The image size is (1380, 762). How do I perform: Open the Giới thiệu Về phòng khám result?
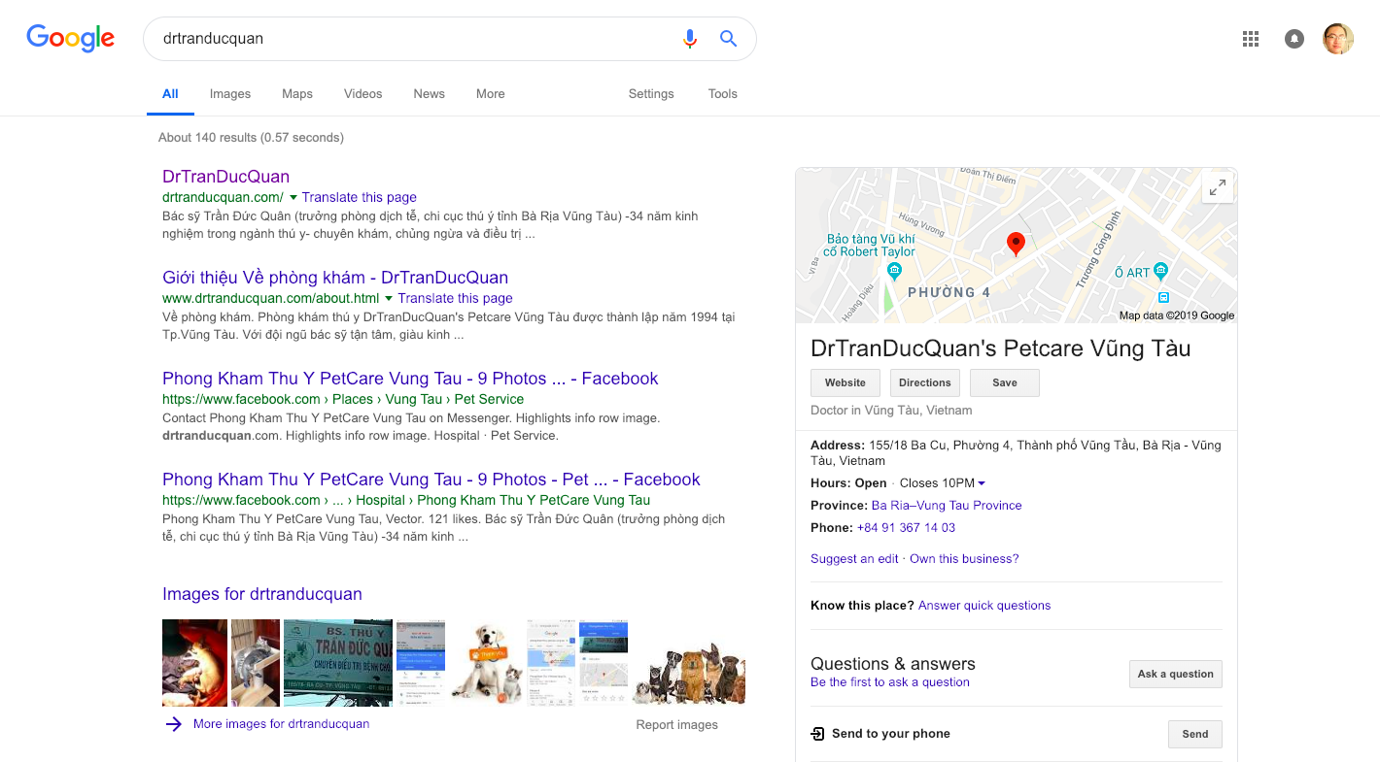[335, 278]
